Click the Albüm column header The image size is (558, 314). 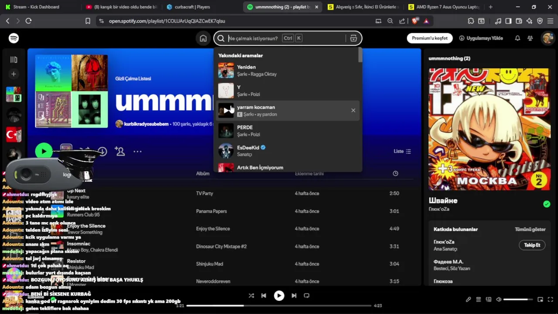click(203, 174)
